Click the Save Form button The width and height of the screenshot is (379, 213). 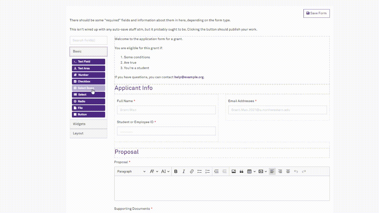tap(317, 13)
